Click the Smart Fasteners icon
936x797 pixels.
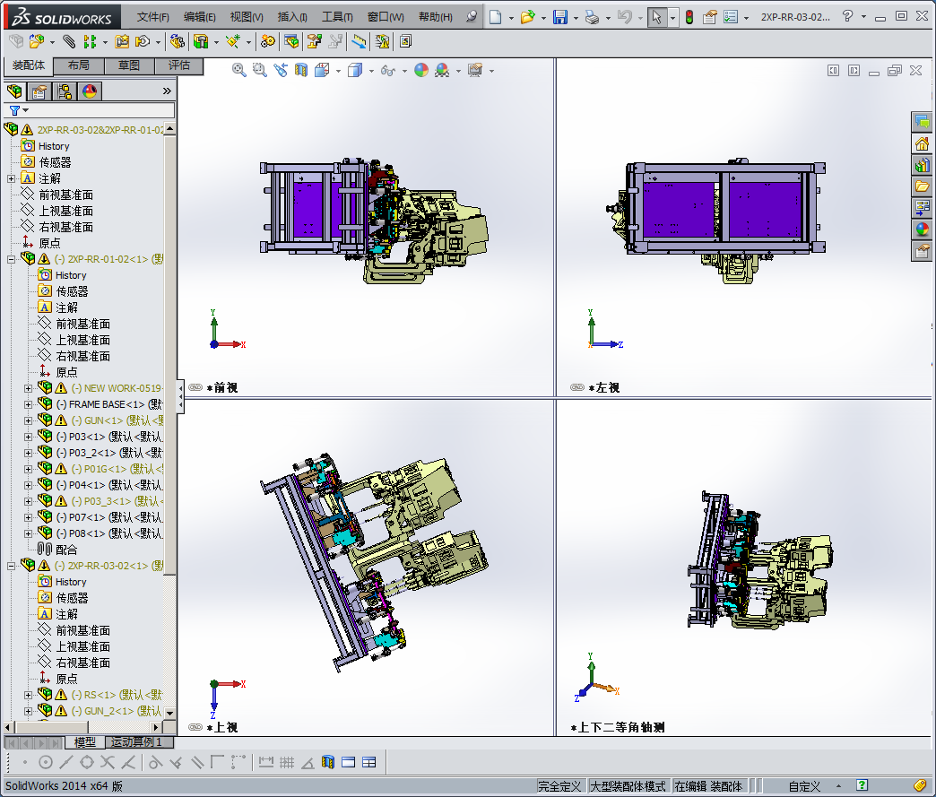click(122, 41)
